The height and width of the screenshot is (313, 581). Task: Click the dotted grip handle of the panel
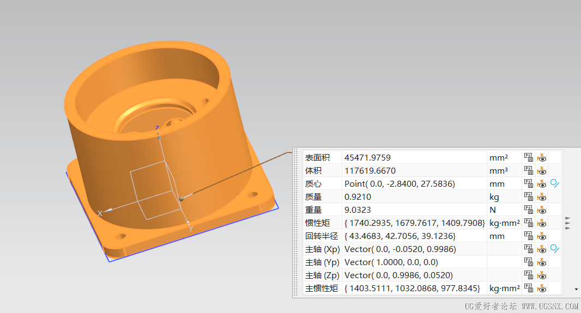pos(296,222)
